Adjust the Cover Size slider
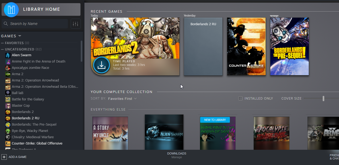Screen dimensions: 339x165 coord(323,98)
